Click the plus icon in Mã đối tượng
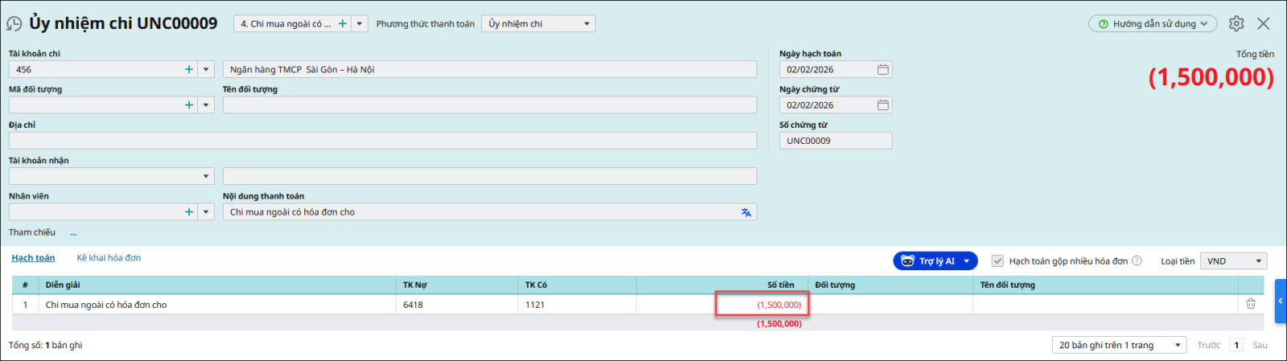 (189, 105)
